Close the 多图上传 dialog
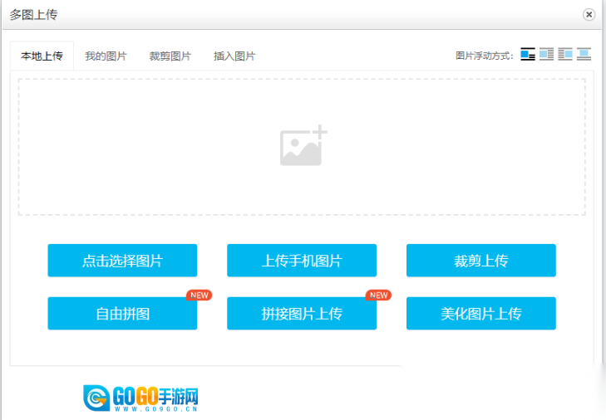Image resolution: width=606 pixels, height=420 pixels. [589, 14]
